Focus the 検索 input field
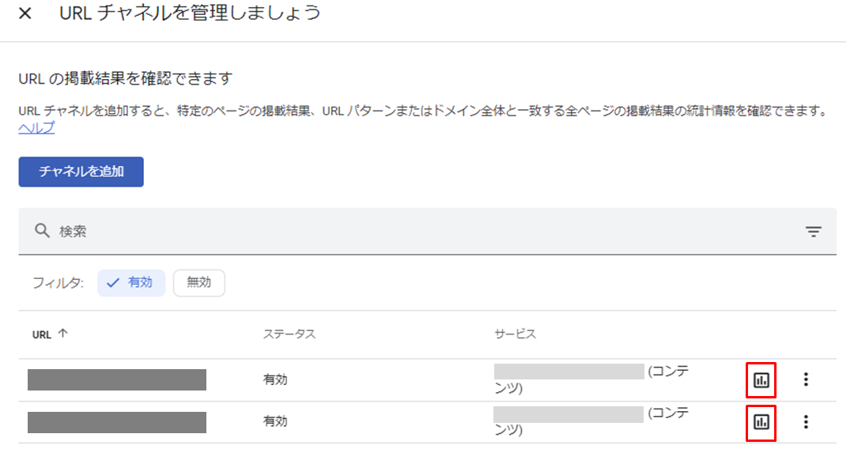This screenshot has width=854, height=449. coord(428,232)
